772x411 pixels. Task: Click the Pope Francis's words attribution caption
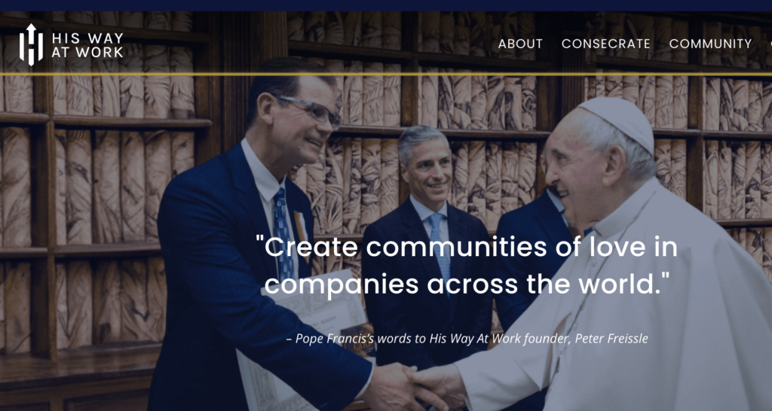(x=467, y=339)
